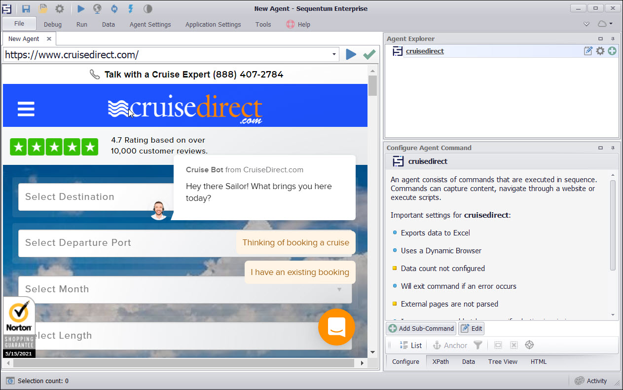Viewport: 623px width, 390px height.
Task: Click the blue Run agent play icon
Action: pyautogui.click(x=81, y=8)
